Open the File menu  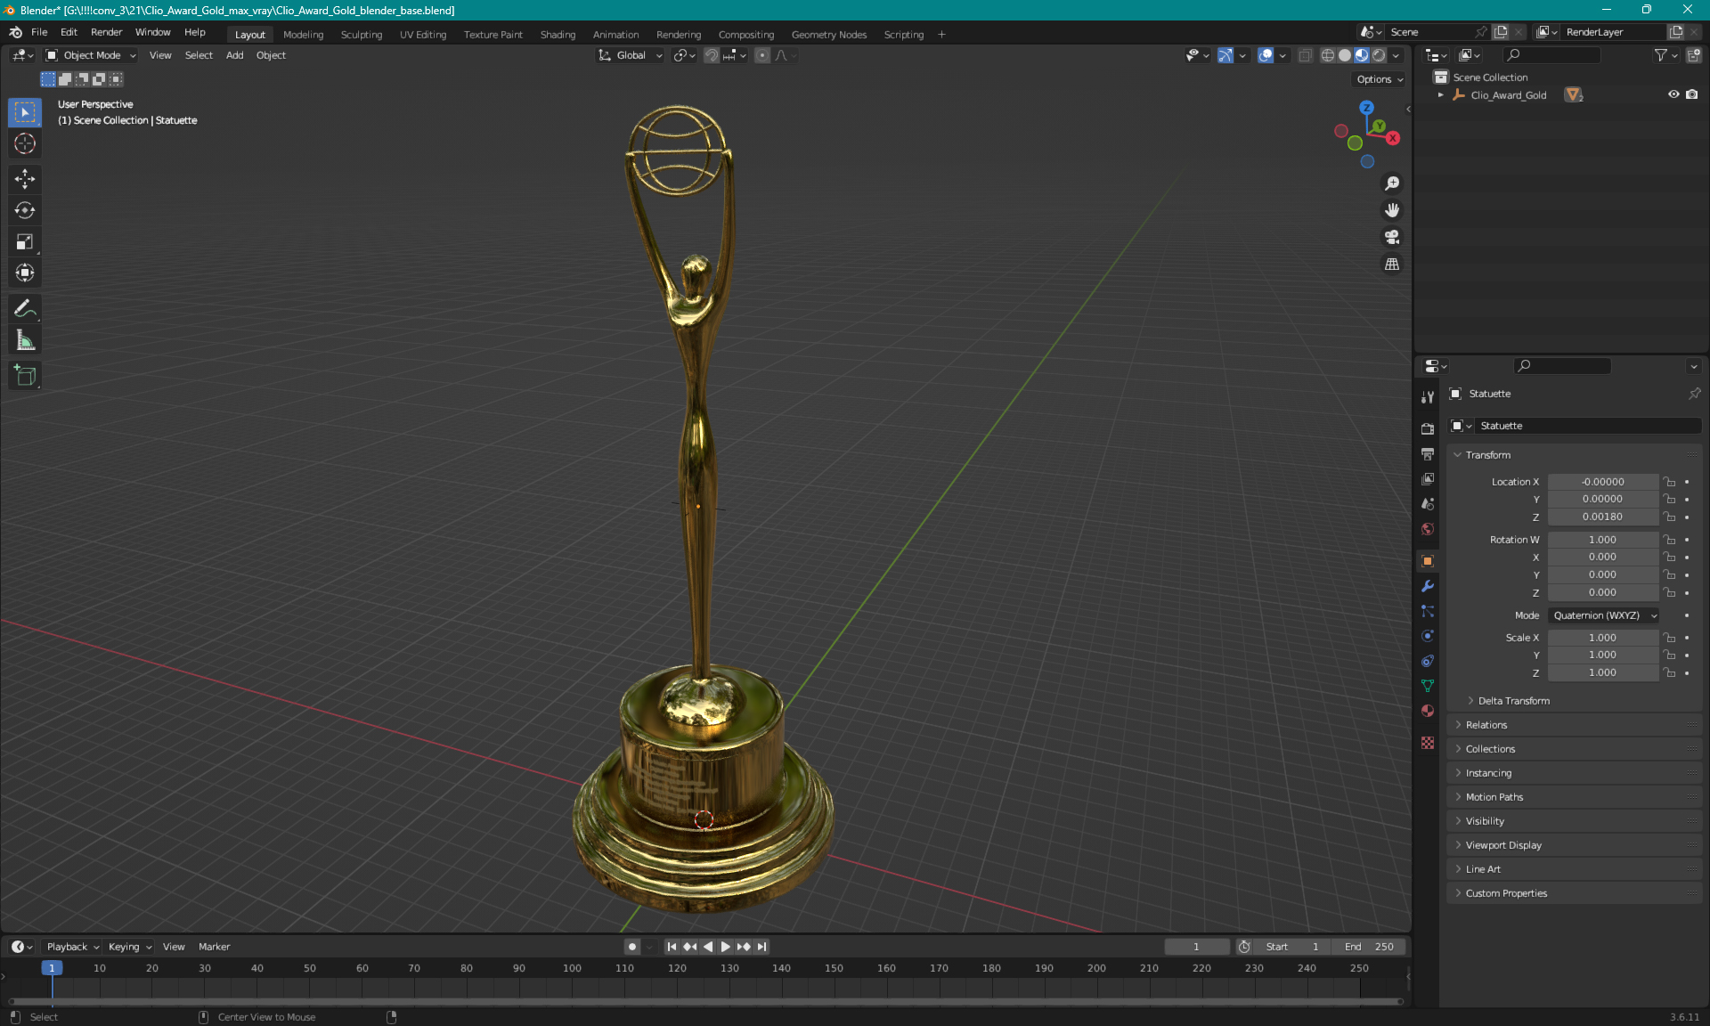pos(39,32)
